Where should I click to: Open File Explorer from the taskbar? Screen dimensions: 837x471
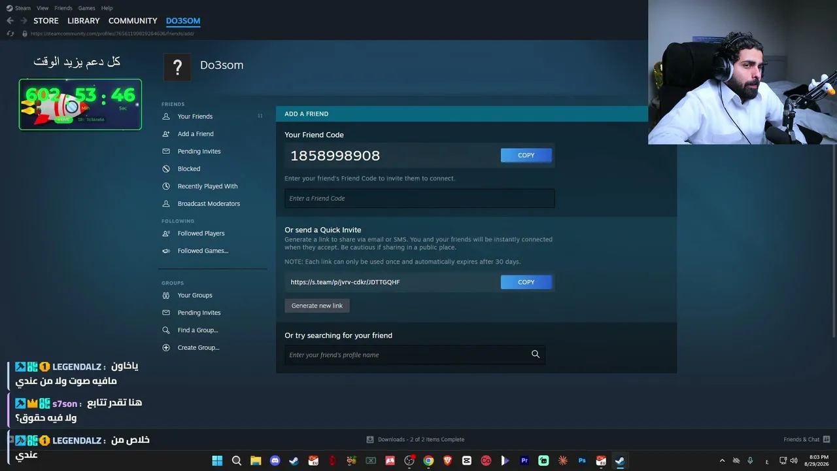point(256,461)
